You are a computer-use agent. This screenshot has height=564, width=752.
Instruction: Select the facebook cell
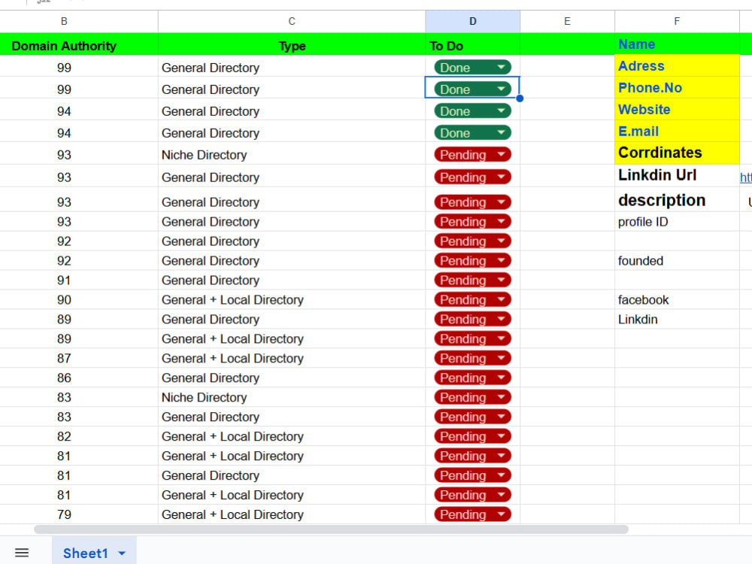677,300
